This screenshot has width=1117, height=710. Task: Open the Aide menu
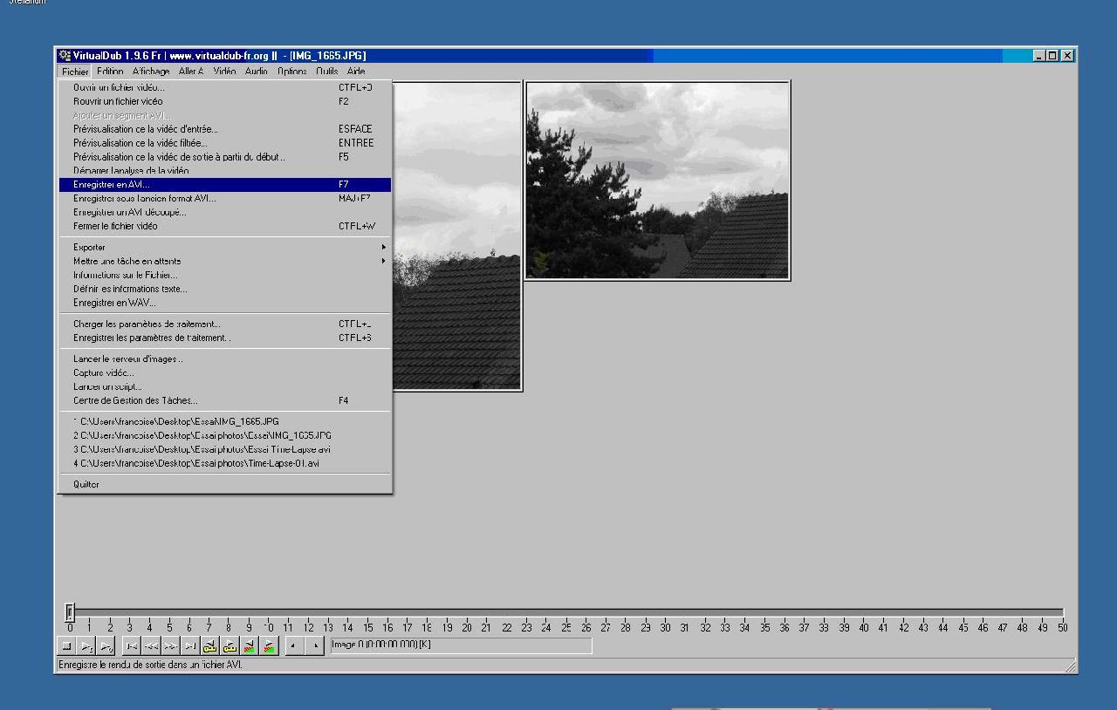tap(356, 72)
